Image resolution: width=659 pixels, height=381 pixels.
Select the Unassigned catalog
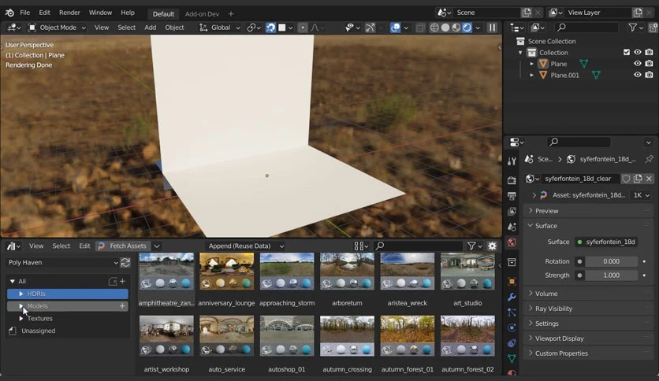pos(39,331)
